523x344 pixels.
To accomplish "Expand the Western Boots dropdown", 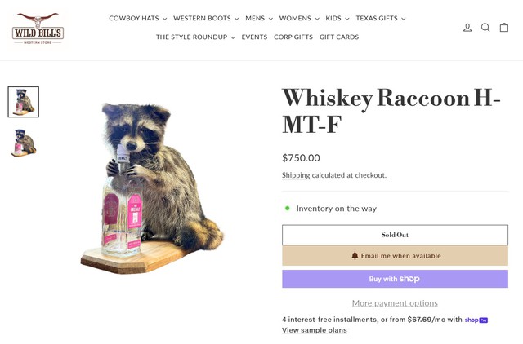I will [x=206, y=18].
